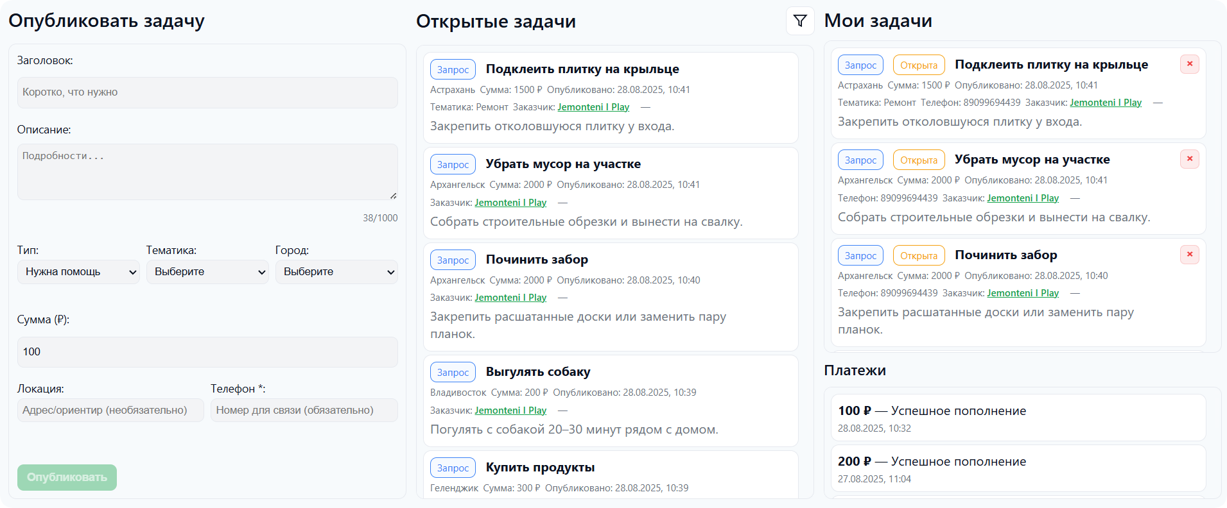Viewport: 1227px width, 508px height.
Task: Click Открыта status badge on 'Починить забор'
Action: point(918,255)
